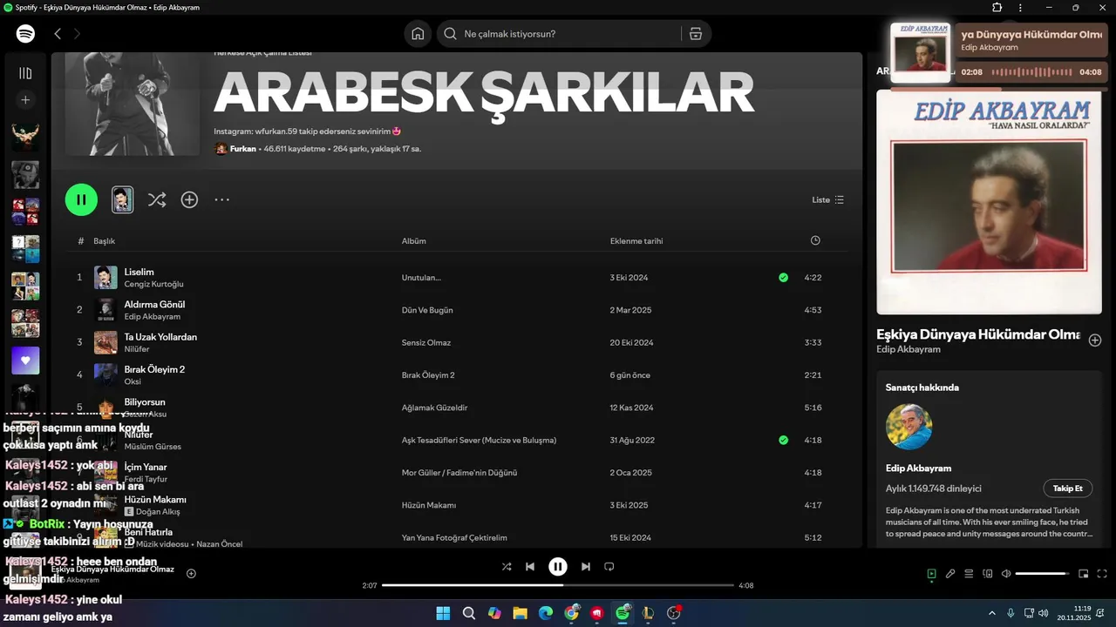Select the track Aldırma Gönül
1116x627 pixels.
(154, 304)
